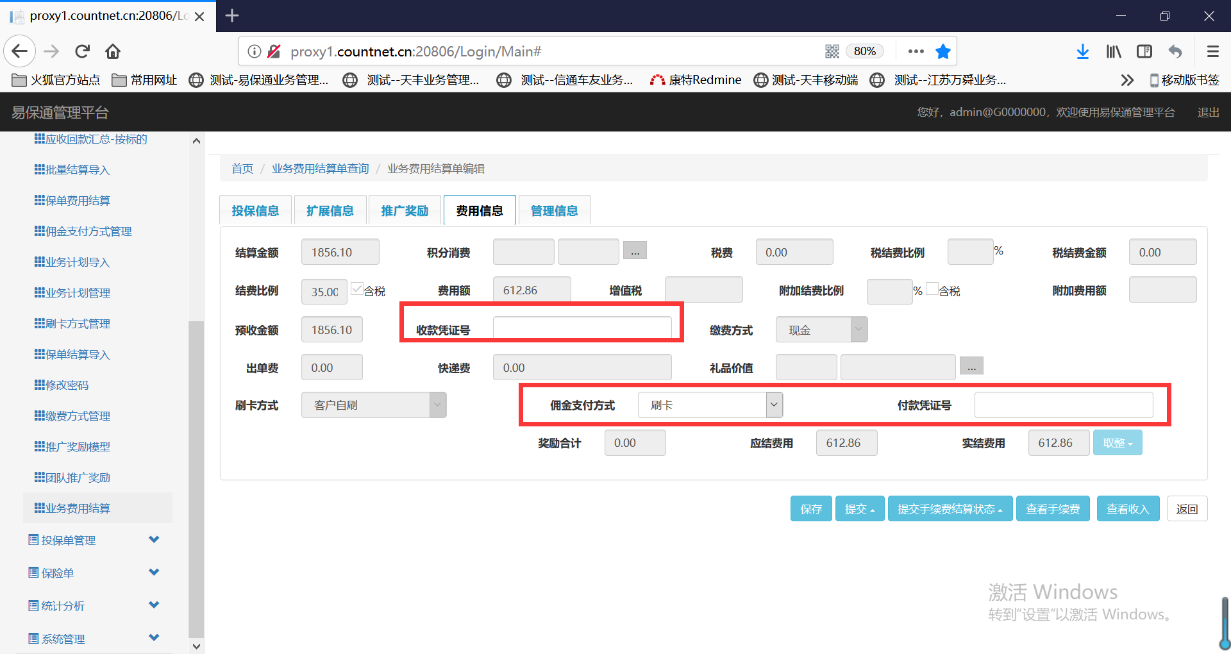Click the QR code icon in address bar
The height and width of the screenshot is (654, 1231).
(832, 51)
